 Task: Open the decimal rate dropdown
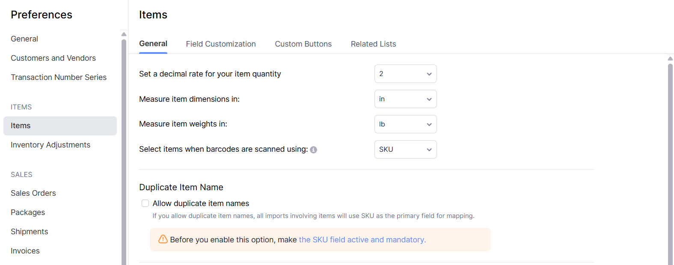[x=405, y=74]
